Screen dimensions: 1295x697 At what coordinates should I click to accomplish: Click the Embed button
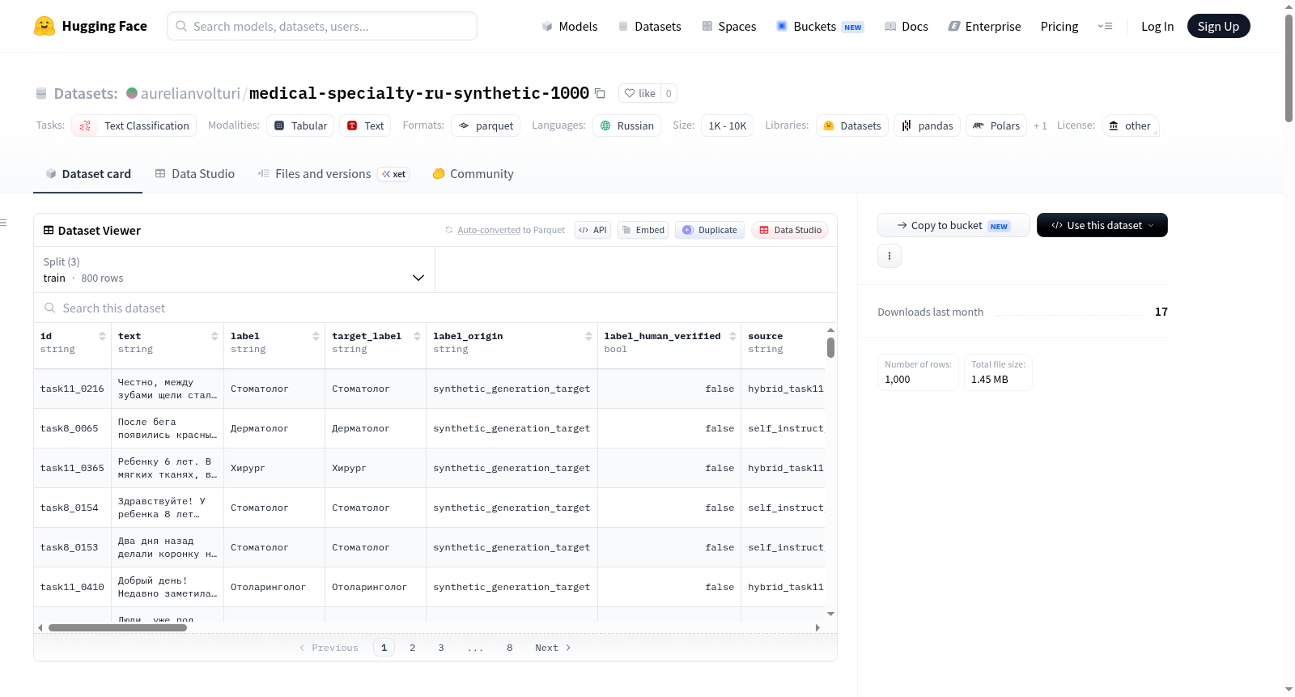coord(643,230)
